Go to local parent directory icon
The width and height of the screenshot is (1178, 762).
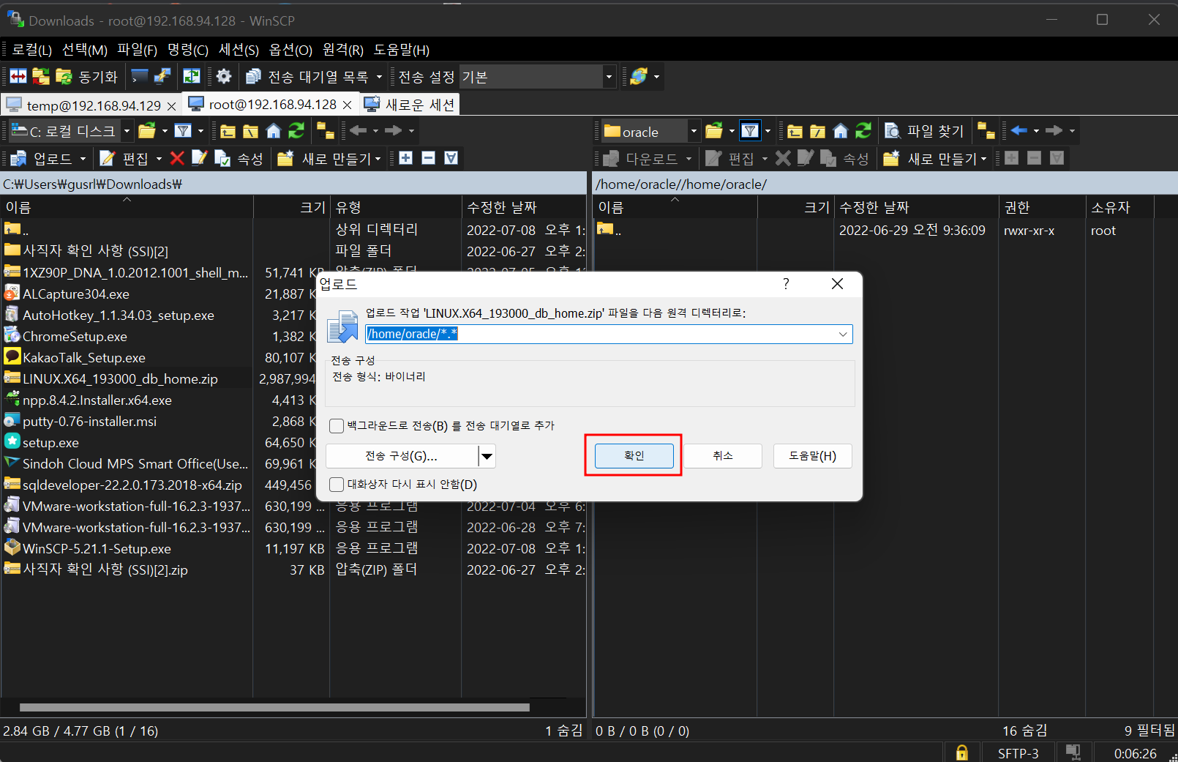(x=228, y=131)
